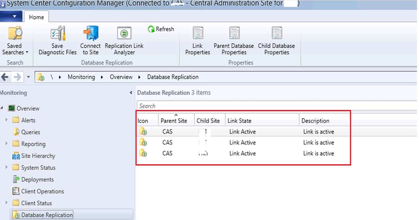
Task: Open the blue application menu dropdown
Action: click(x=11, y=16)
